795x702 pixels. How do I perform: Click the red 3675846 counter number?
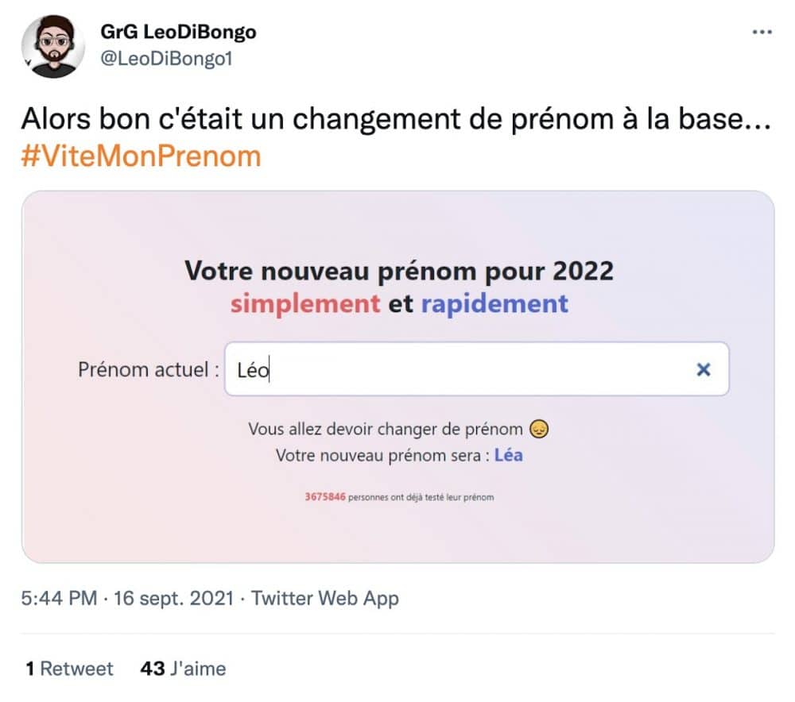pos(324,498)
